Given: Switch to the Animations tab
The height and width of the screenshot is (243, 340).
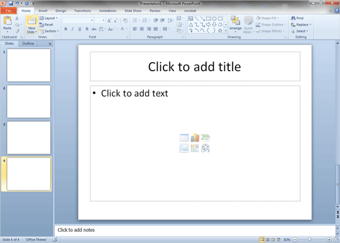Looking at the screenshot, I should (x=108, y=10).
